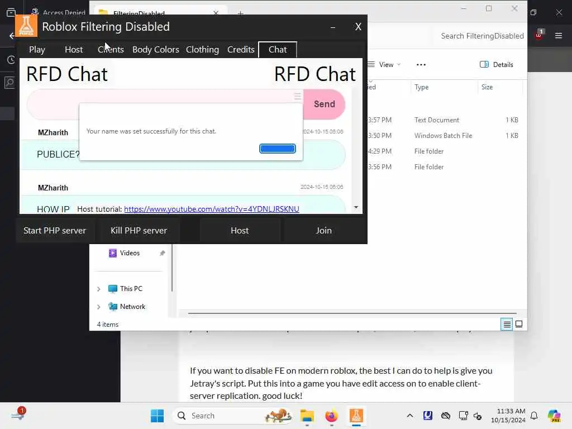The image size is (572, 429).
Task: Select the Chat tab
Action: tap(278, 50)
